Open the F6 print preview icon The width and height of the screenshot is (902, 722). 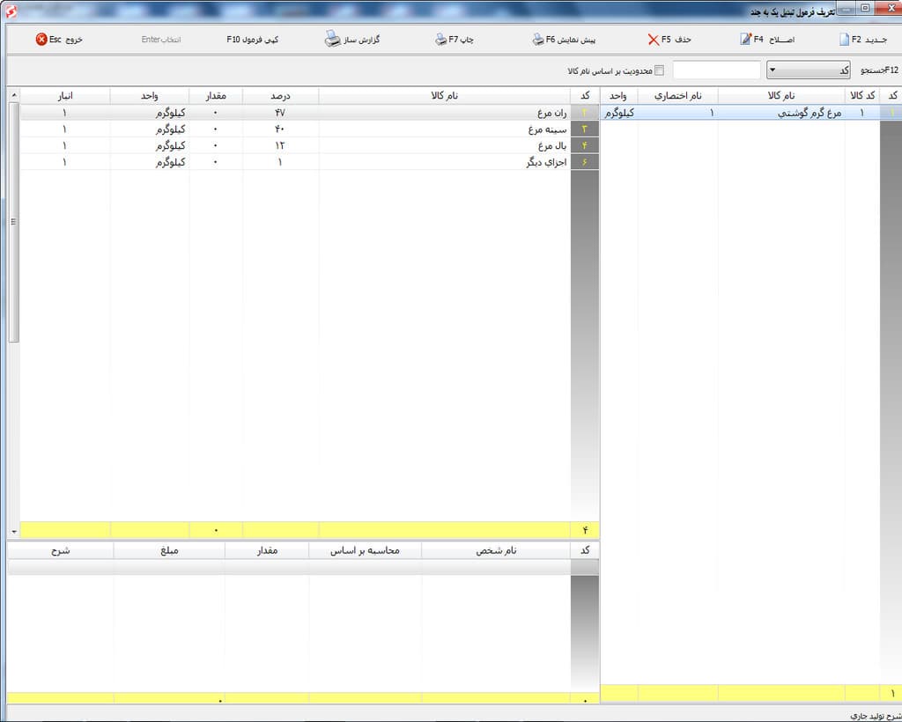click(538, 39)
